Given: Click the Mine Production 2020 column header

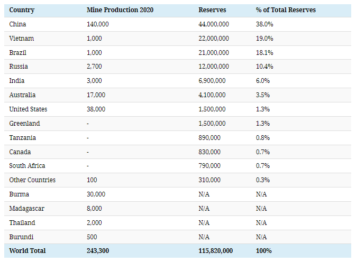Looking at the screenshot, I should coord(117,10).
